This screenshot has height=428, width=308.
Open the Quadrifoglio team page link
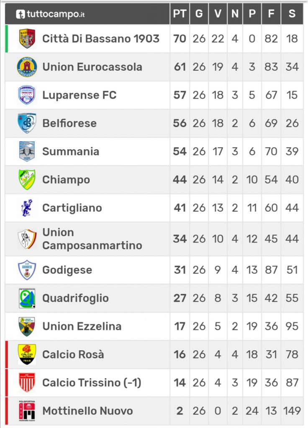click(x=75, y=298)
